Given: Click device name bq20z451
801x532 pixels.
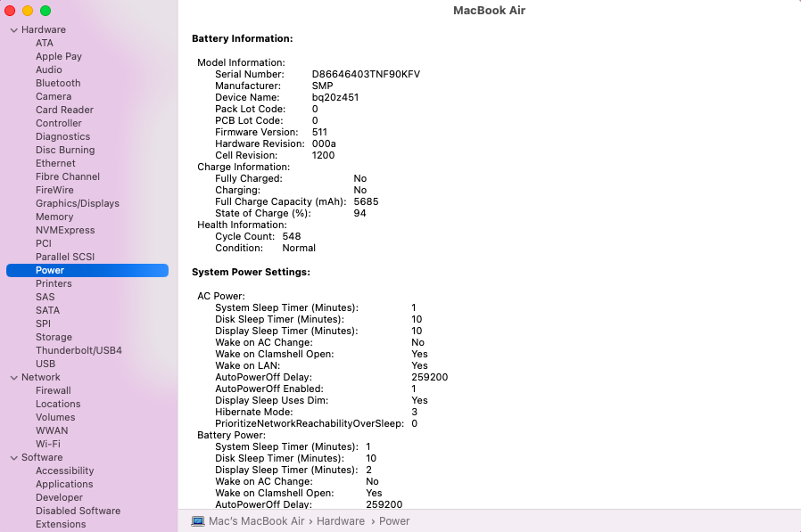Looking at the screenshot, I should point(335,97).
